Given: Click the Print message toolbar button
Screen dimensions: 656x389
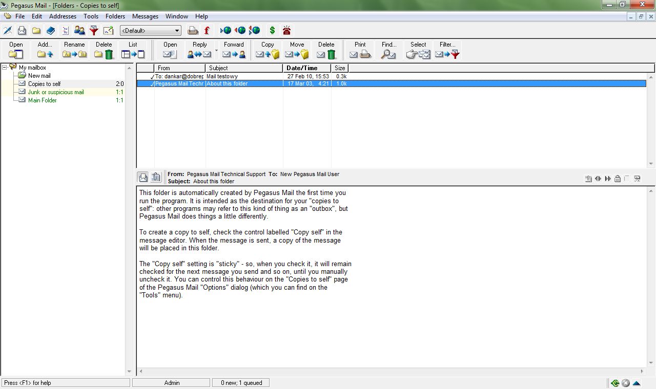Looking at the screenshot, I should pos(360,50).
